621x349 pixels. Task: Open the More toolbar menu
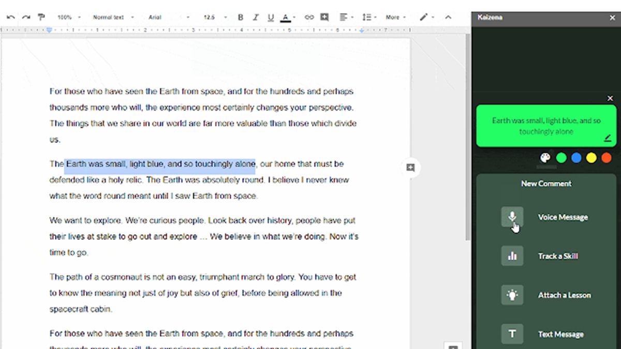click(x=394, y=17)
